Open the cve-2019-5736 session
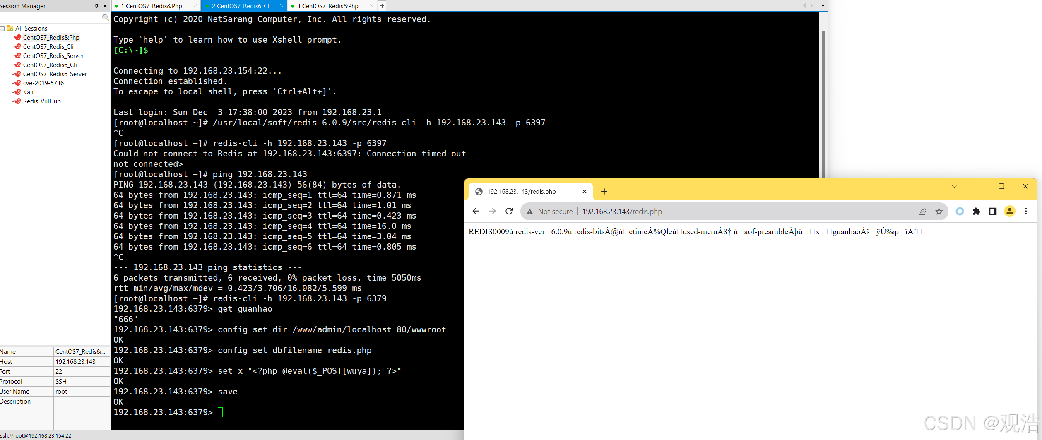Screen dimensions: 1042x440 43,83
